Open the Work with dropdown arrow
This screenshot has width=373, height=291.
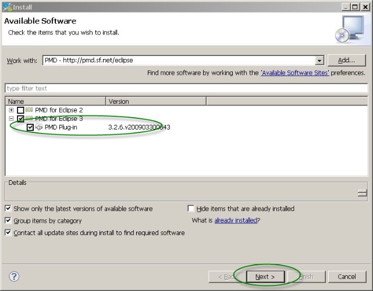(x=319, y=61)
